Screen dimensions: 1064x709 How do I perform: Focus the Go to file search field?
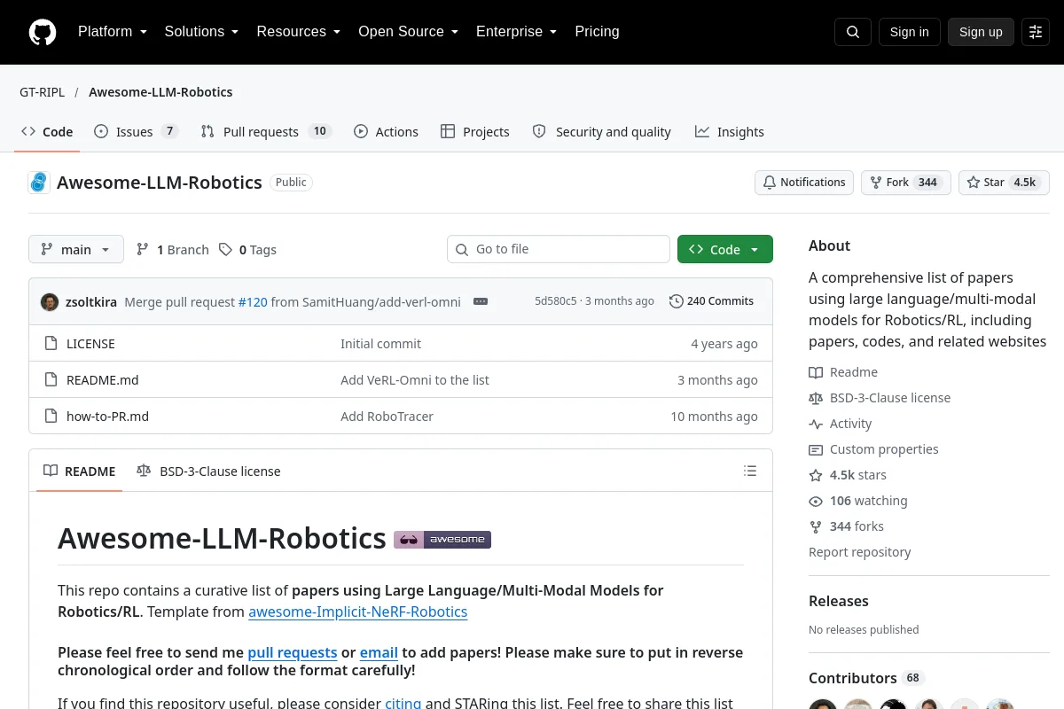[x=559, y=250]
